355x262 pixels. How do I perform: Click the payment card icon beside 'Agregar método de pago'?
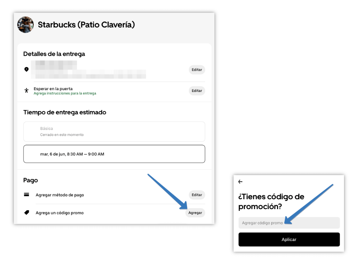tap(26, 195)
